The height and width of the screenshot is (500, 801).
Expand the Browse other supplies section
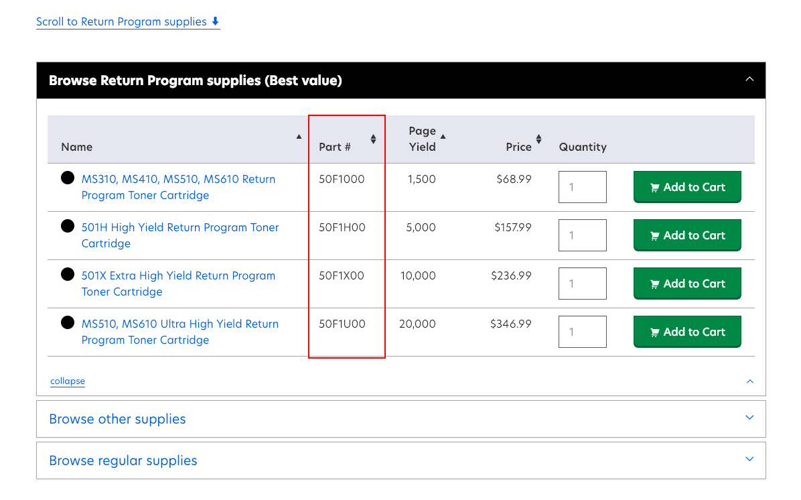point(401,419)
